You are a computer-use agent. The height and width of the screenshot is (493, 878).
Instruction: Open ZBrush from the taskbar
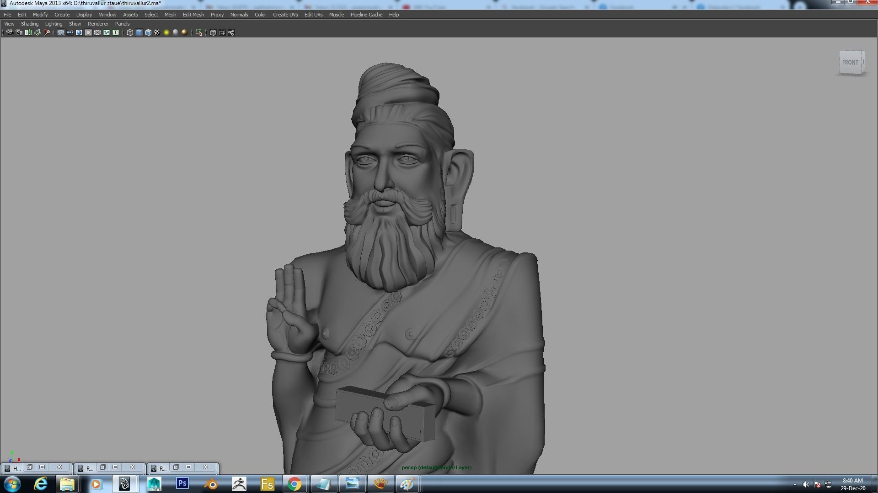(239, 484)
